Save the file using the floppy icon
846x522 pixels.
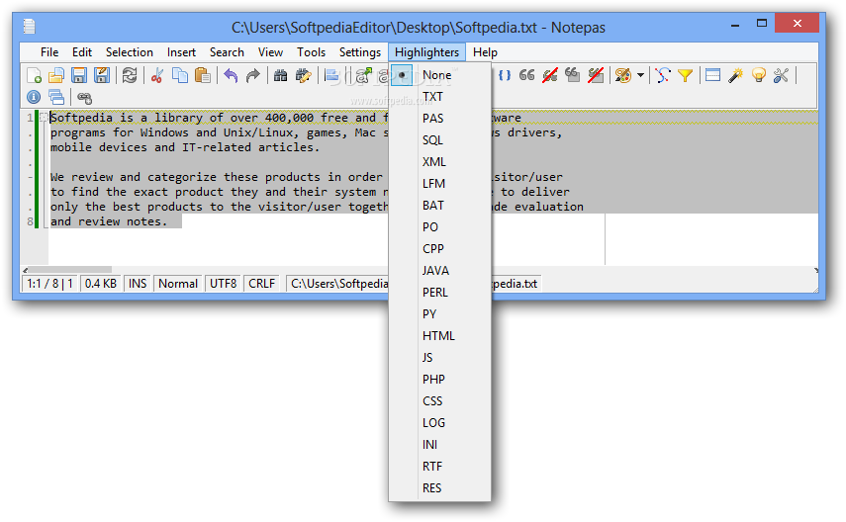(79, 75)
